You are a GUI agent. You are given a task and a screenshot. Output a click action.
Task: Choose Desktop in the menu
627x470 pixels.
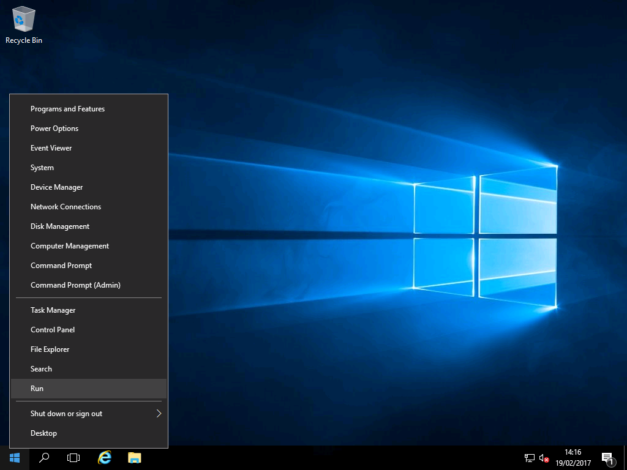[89, 433]
